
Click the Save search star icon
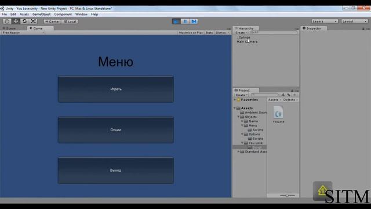click(294, 95)
